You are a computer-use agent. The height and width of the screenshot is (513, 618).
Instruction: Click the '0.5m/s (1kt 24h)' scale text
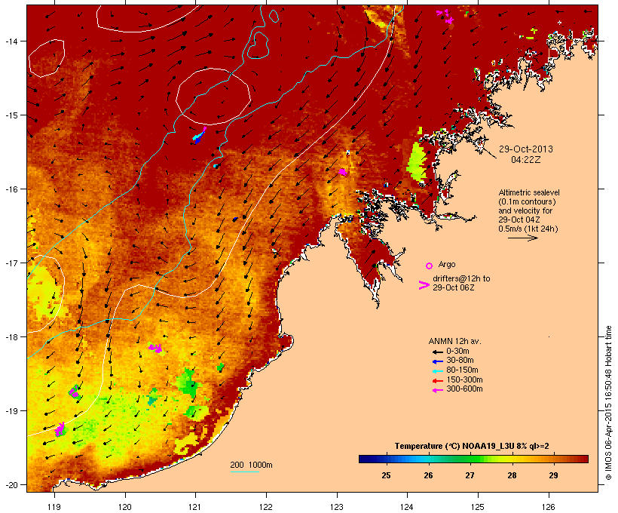click(528, 229)
